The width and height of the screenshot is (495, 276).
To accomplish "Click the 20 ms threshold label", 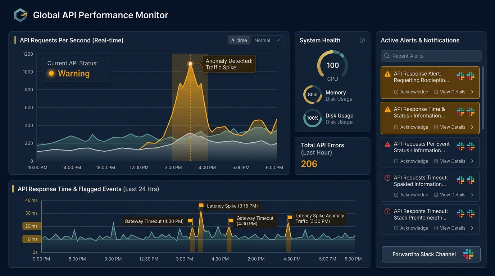I will coord(32,226).
